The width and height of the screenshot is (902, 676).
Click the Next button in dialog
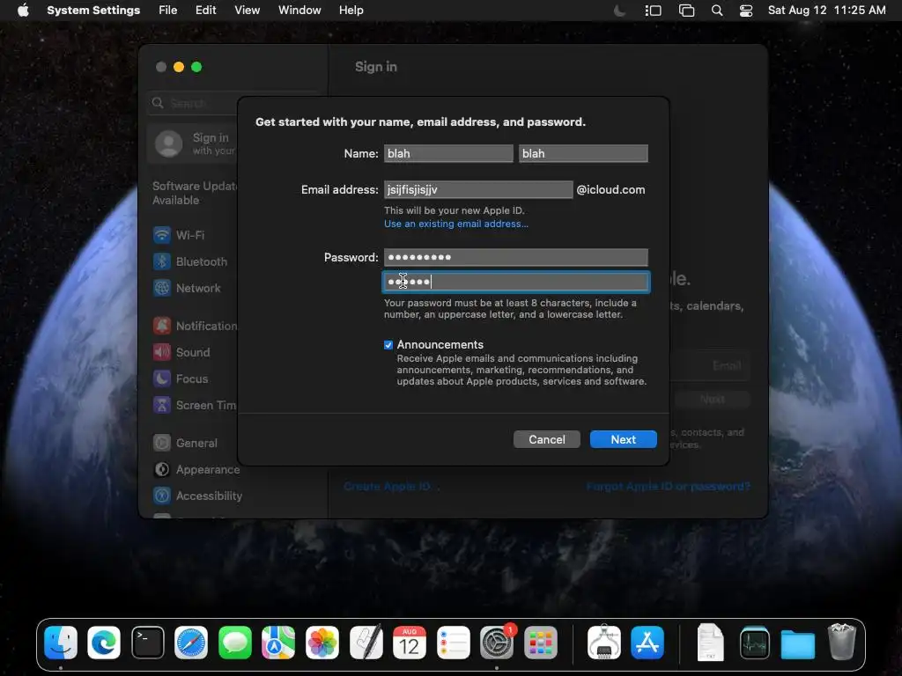coord(623,439)
